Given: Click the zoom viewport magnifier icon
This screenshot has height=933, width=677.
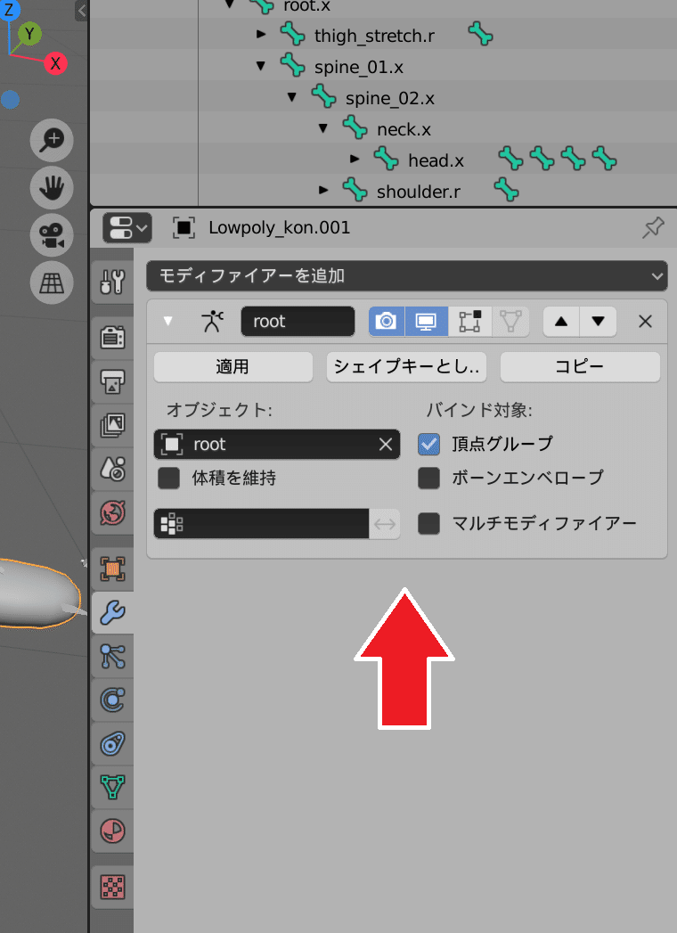Looking at the screenshot, I should [x=52, y=141].
